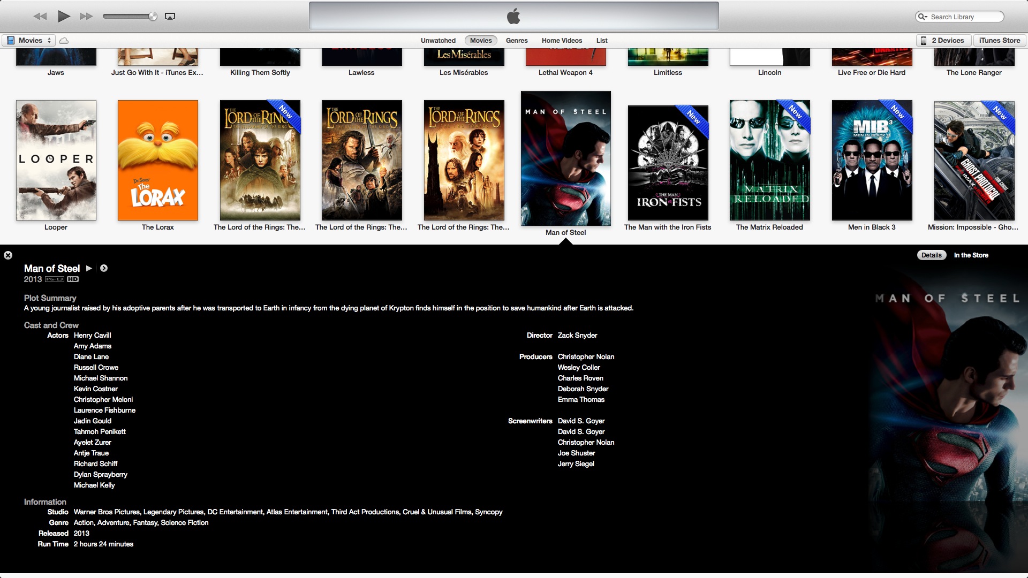Go to the iTunes Store
The width and height of the screenshot is (1028, 578).
coord(999,40)
